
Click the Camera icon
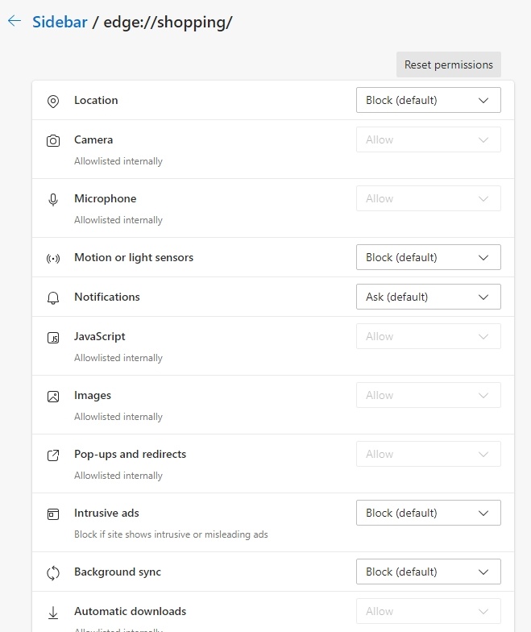pyautogui.click(x=53, y=140)
